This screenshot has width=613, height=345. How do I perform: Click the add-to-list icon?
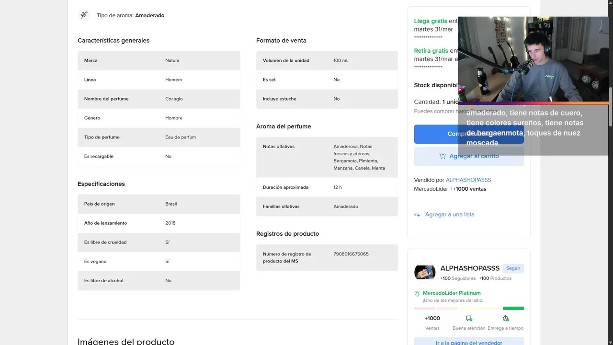417,215
